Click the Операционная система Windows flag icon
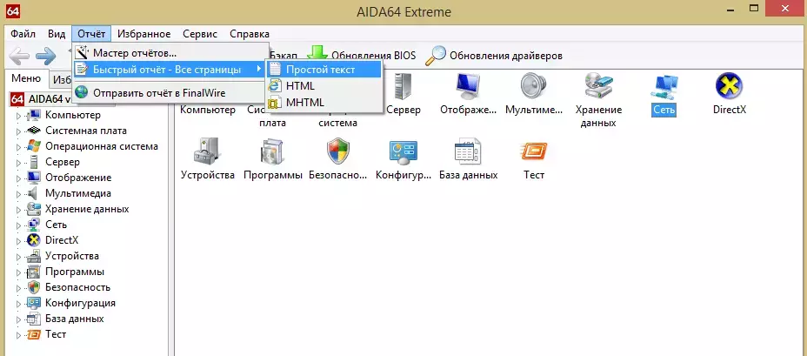807x356 pixels. click(33, 147)
